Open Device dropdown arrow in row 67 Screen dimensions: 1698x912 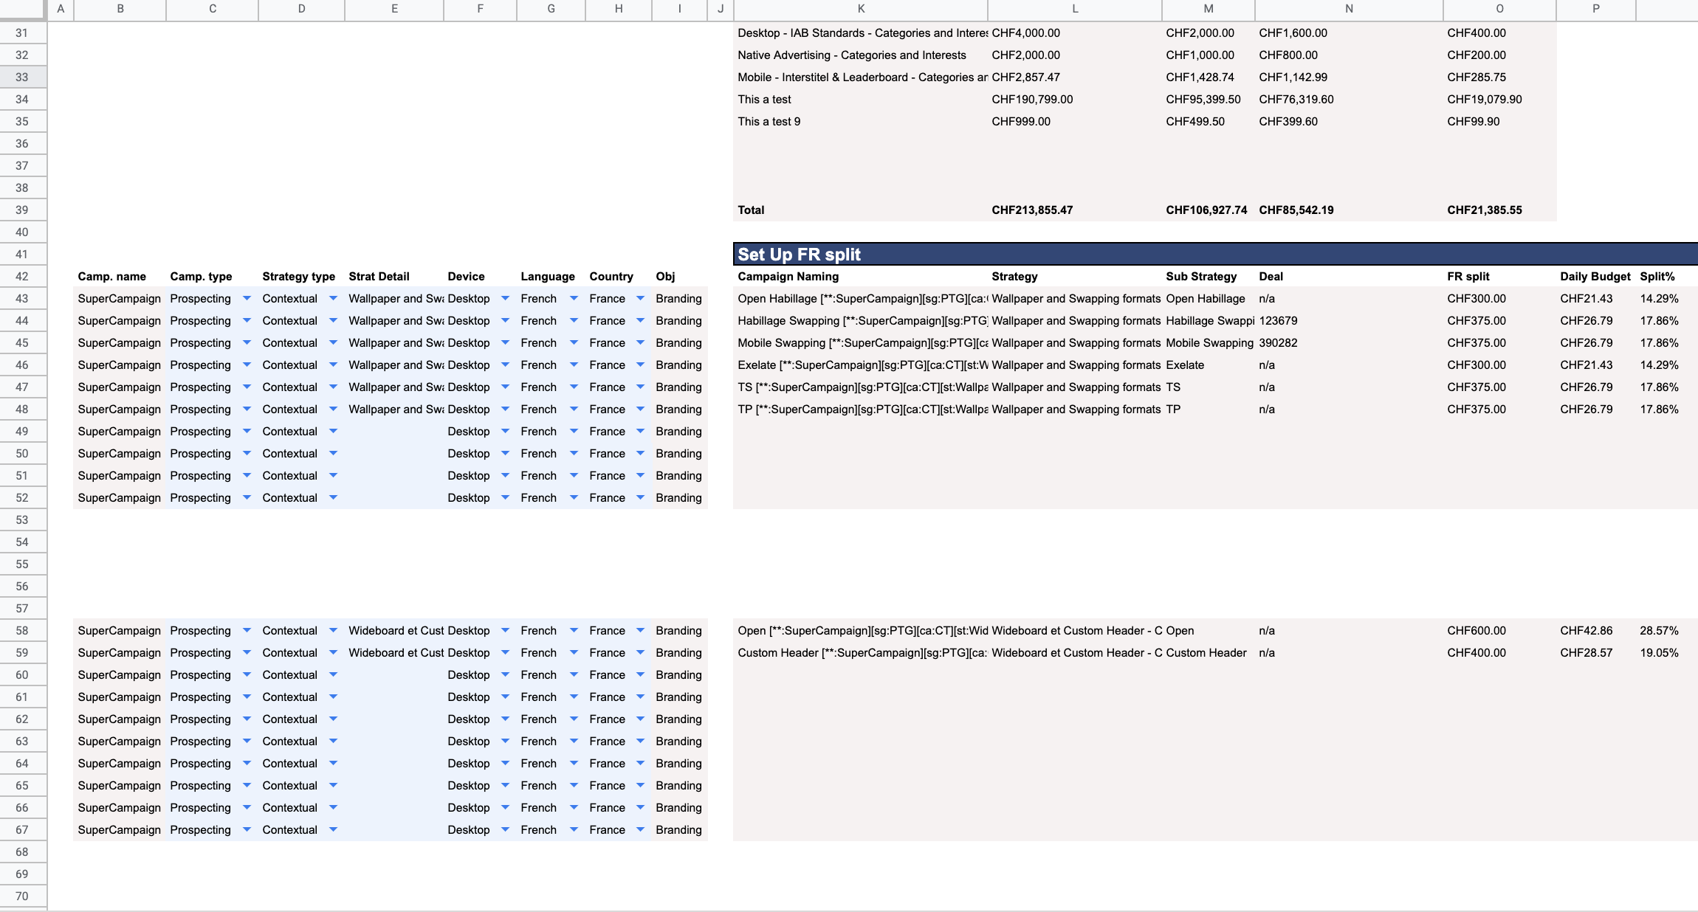click(505, 830)
